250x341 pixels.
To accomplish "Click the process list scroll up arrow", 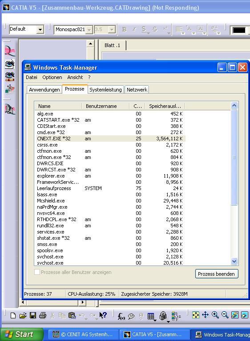I will coord(234,106).
